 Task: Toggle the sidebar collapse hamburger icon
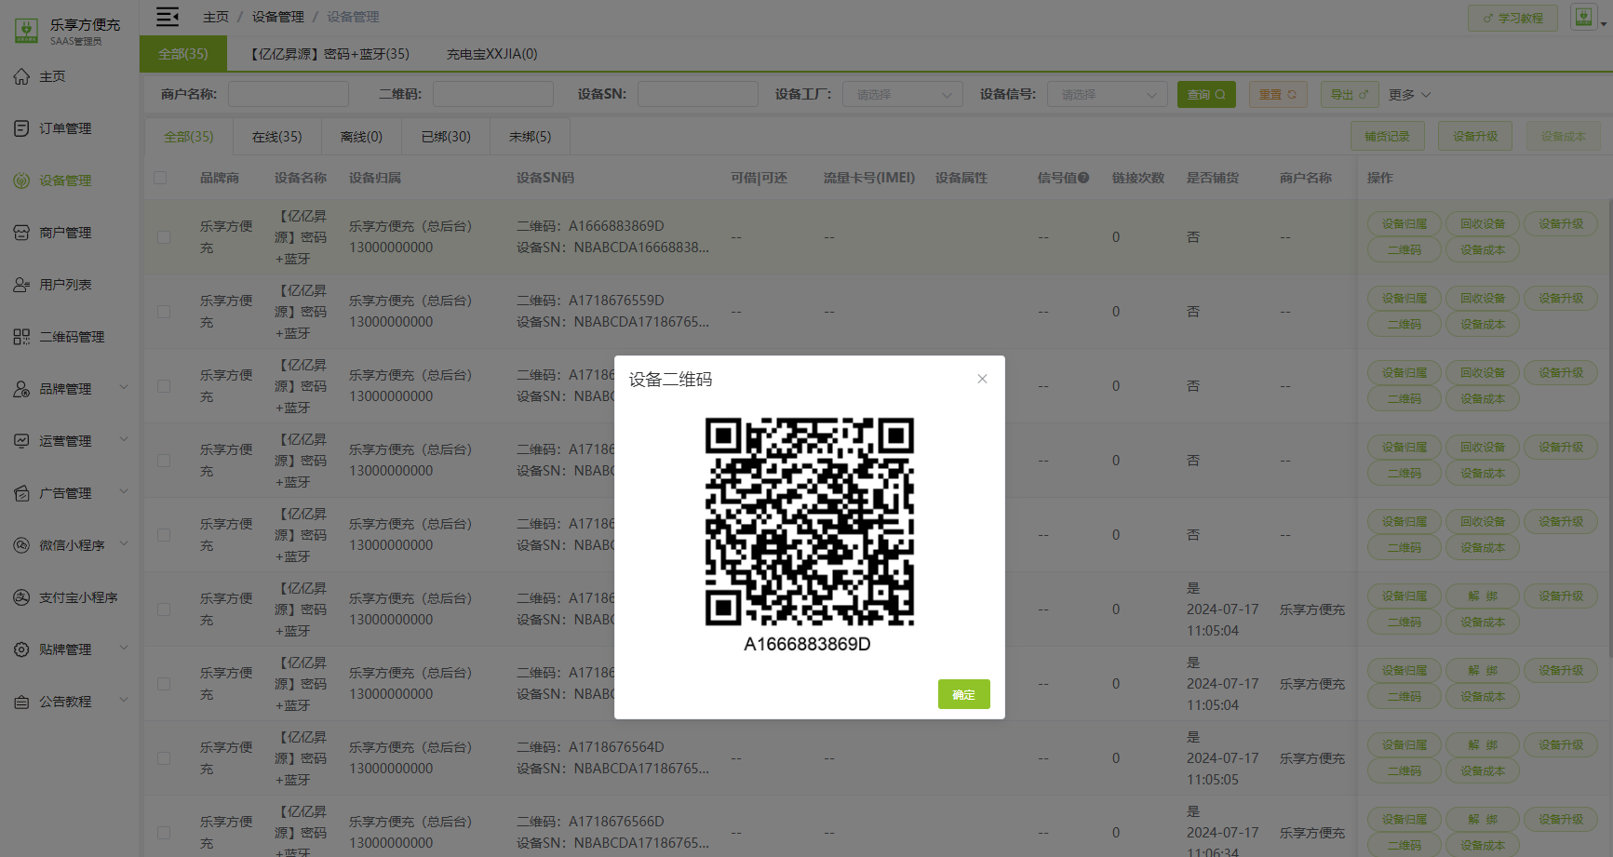tap(168, 17)
